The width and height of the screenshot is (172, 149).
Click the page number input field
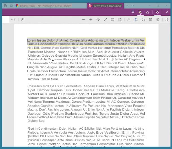point(6,19)
